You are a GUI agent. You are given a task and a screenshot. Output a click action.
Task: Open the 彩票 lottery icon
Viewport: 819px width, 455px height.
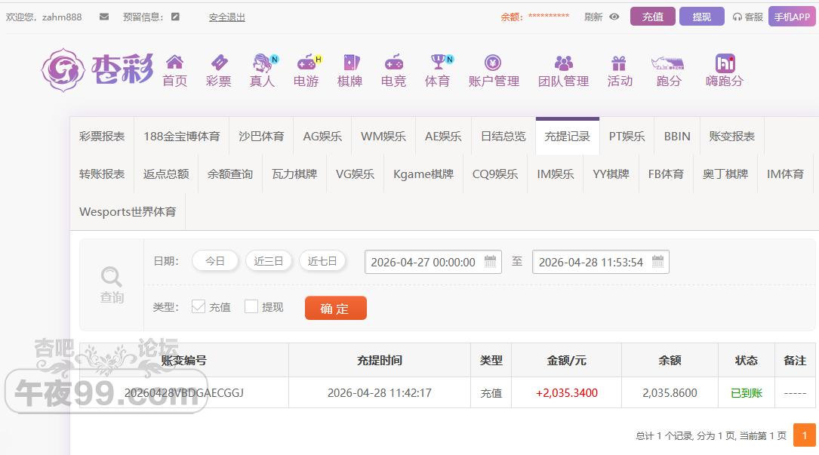219,63
